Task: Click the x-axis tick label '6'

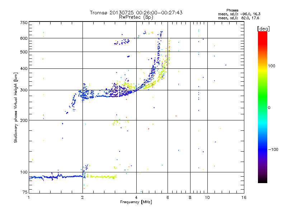Action: click(168, 197)
